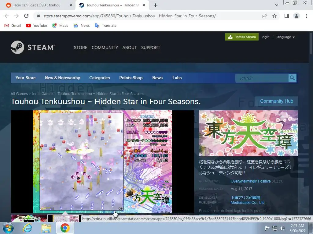The width and height of the screenshot is (313, 234).
Task: Open the ABOUT menu item
Action: coord(130,48)
